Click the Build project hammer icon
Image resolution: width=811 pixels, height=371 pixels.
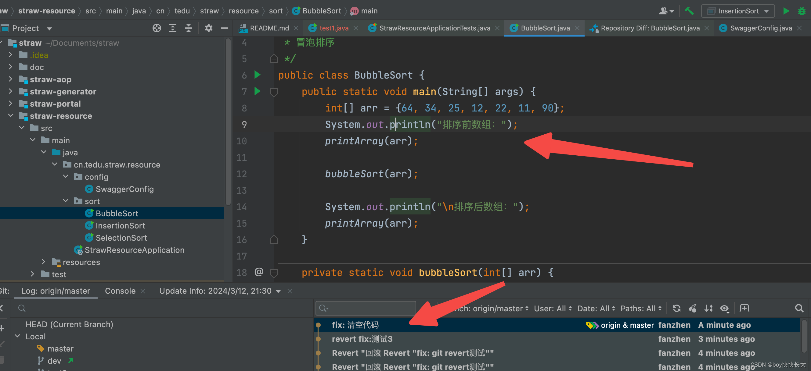(689, 11)
